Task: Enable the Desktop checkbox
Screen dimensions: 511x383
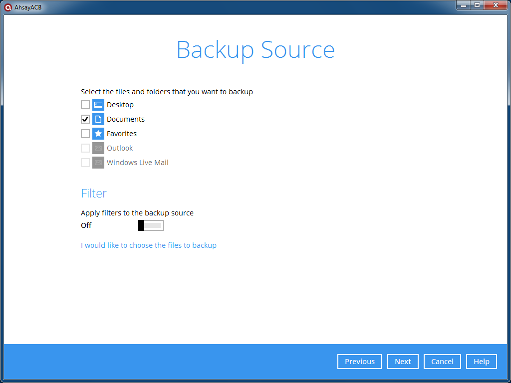Action: tap(85, 105)
